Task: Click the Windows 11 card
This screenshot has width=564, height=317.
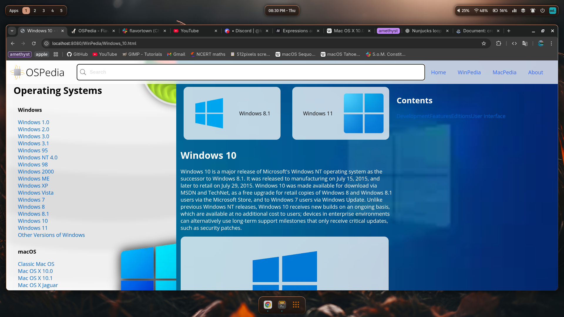Action: click(340, 113)
